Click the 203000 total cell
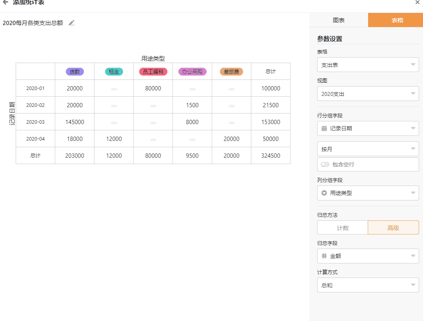The width and height of the screenshot is (423, 321). pos(75,156)
